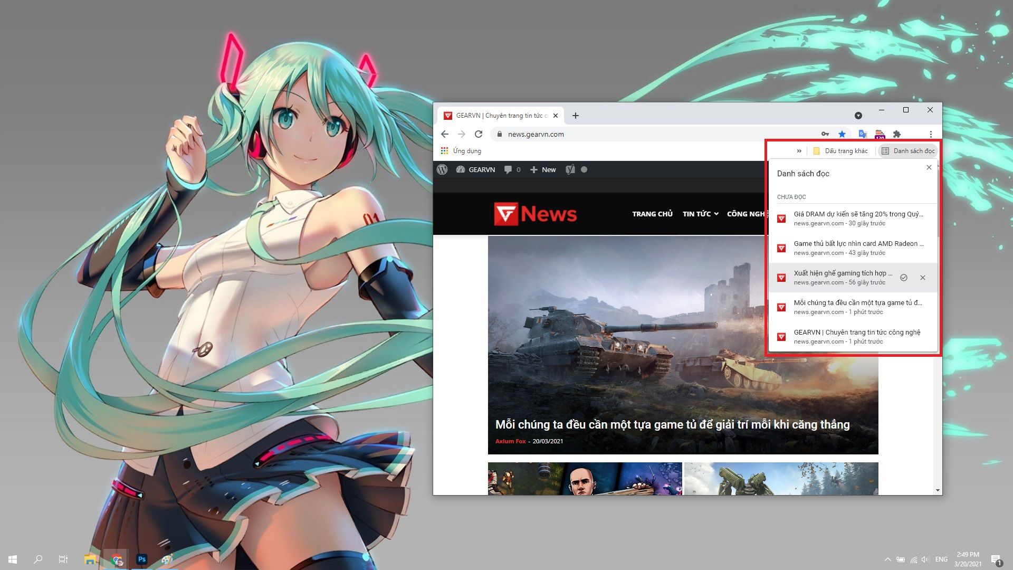Click the Ứng dụng apps shortcut
This screenshot has width=1013, height=570.
(461, 151)
